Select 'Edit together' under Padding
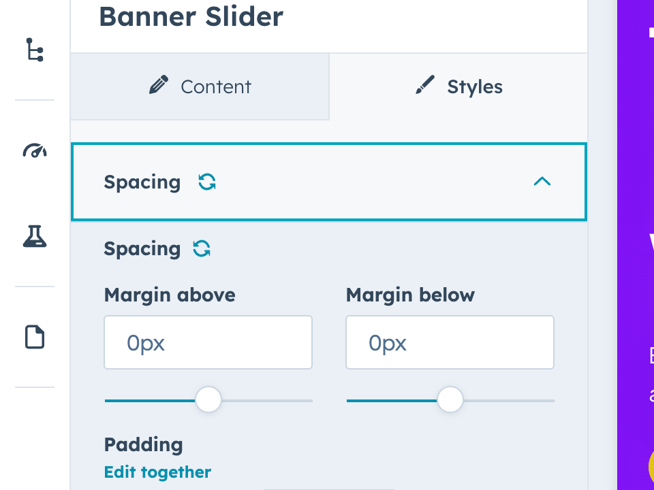 coord(157,472)
